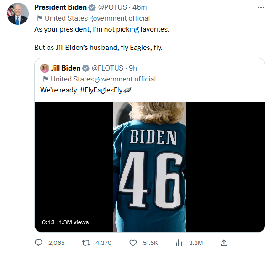The height and width of the screenshot is (255, 275).
Task: Click the President Biden display name
Action: (60, 7)
